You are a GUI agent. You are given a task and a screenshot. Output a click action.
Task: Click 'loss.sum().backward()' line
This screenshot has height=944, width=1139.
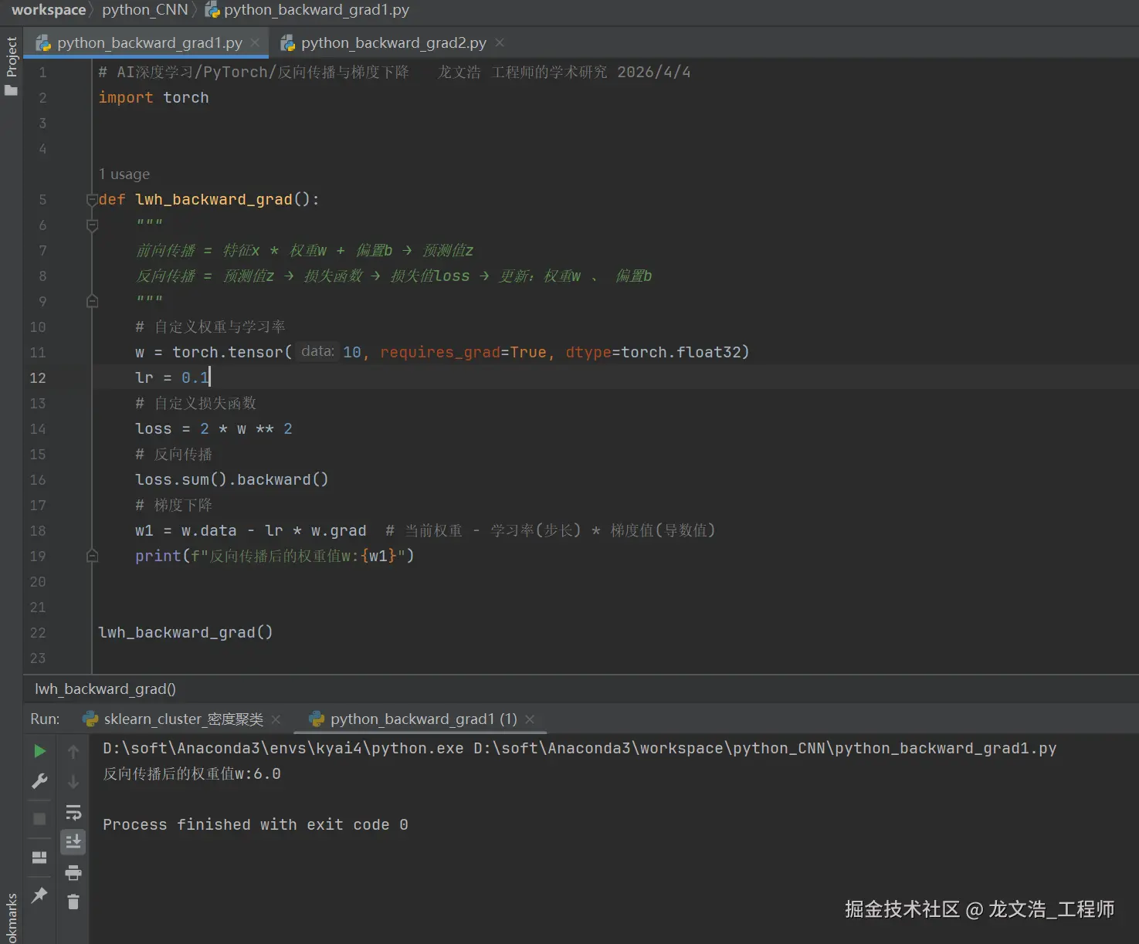pos(232,479)
